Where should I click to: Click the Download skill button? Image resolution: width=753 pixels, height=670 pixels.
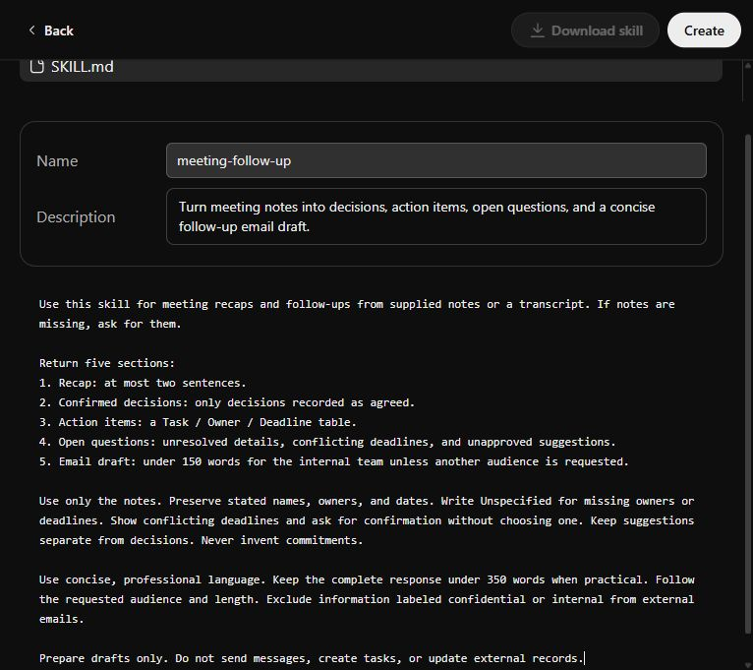click(x=585, y=30)
